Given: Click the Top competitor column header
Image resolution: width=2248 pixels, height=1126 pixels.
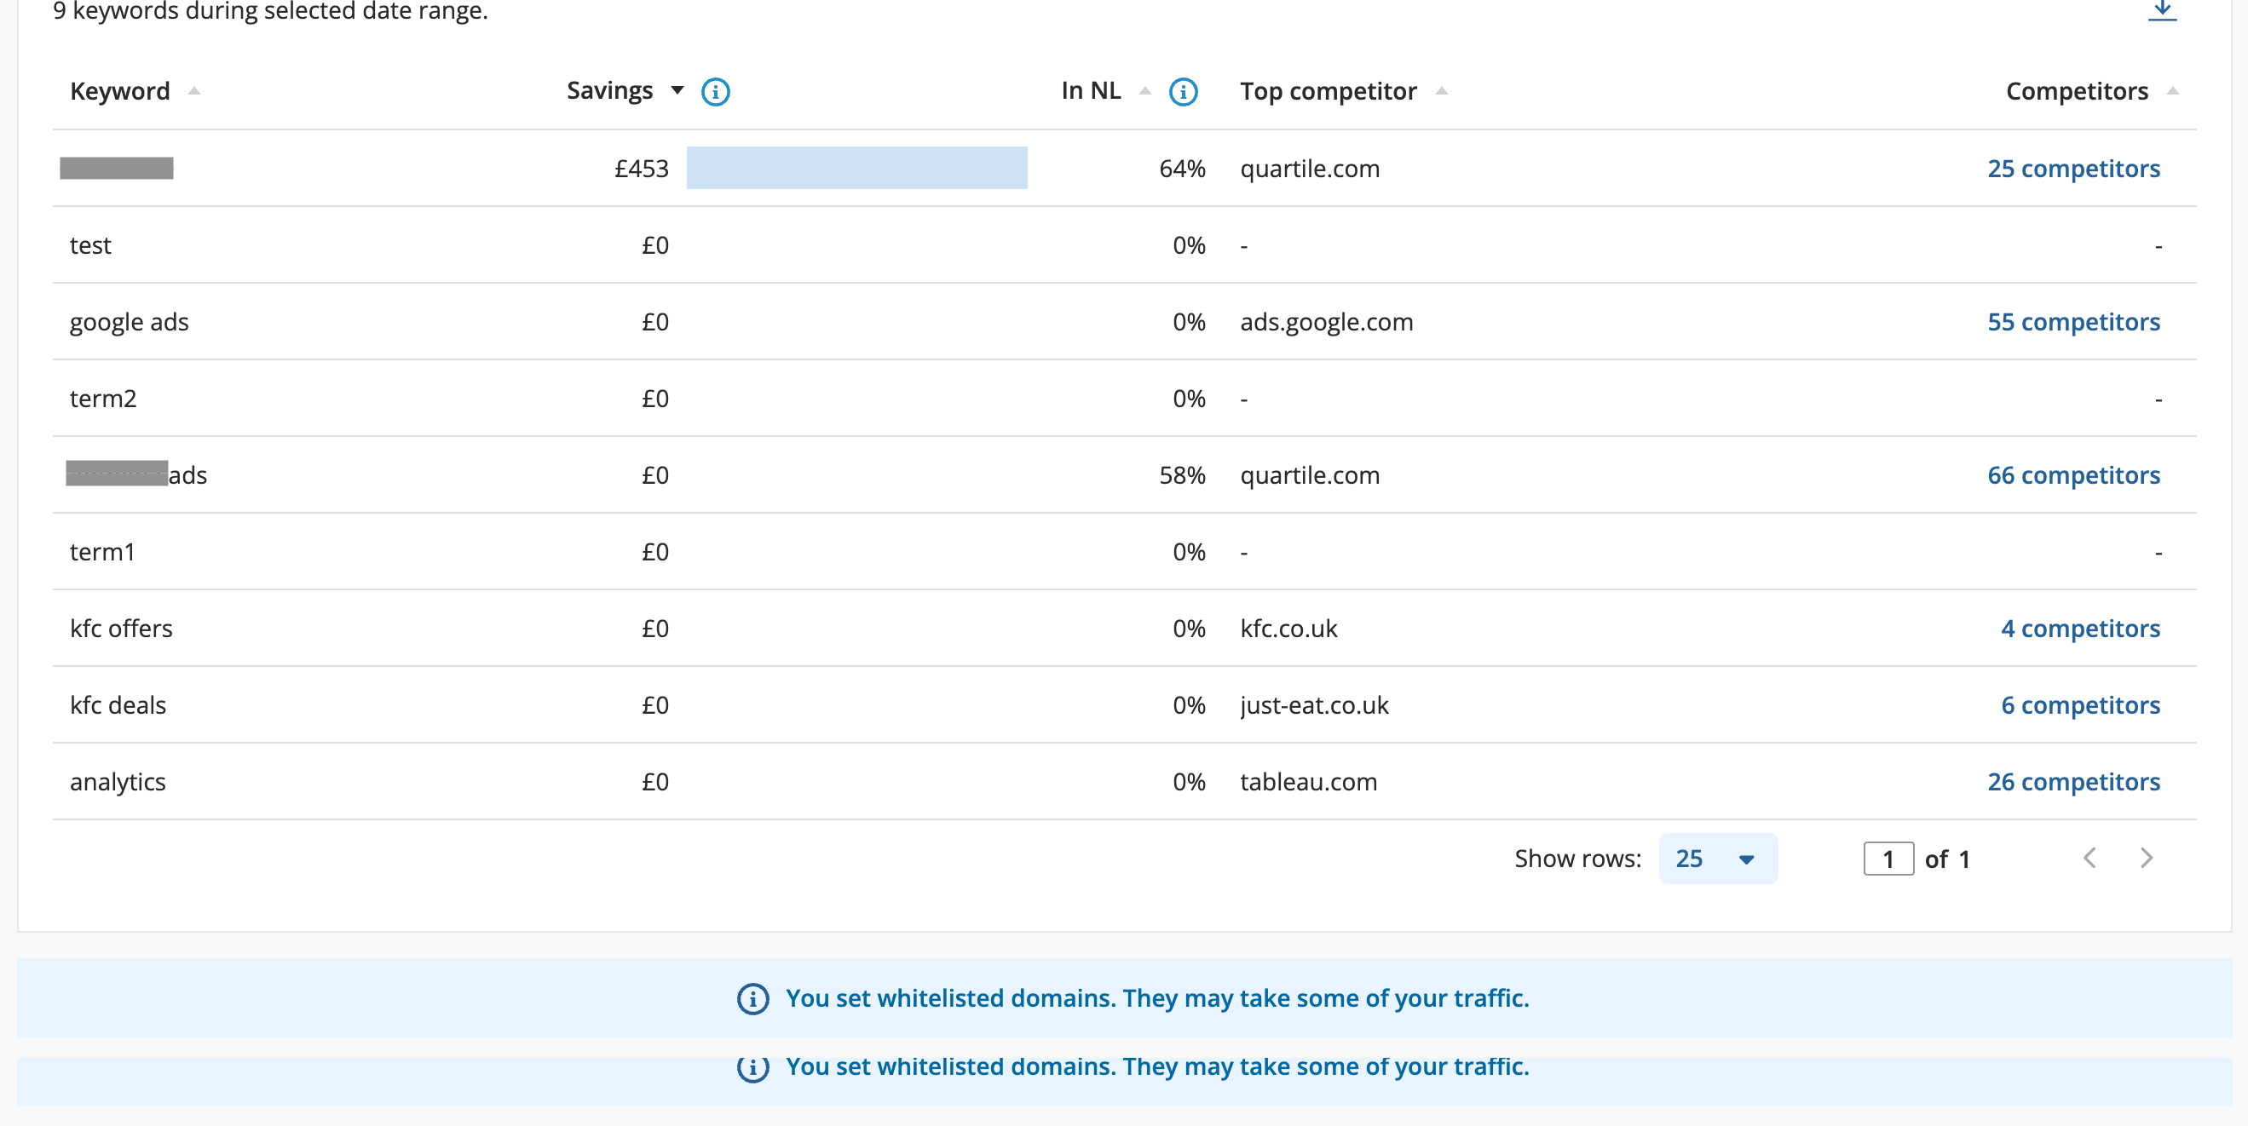Looking at the screenshot, I should 1329,90.
